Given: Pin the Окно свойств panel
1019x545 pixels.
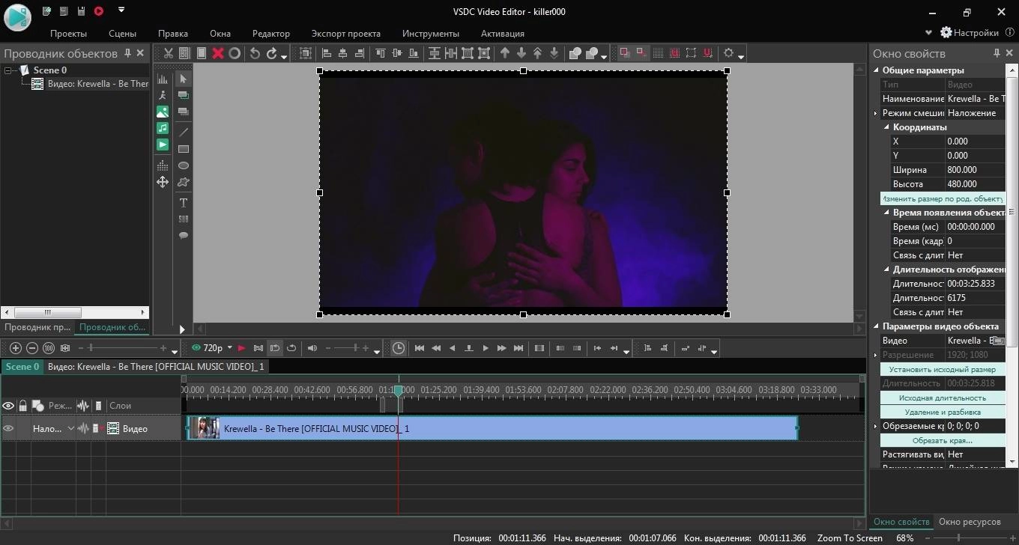Looking at the screenshot, I should pyautogui.click(x=997, y=54).
